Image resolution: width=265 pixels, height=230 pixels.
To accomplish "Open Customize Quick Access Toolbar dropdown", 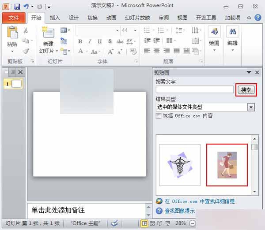I will pyautogui.click(x=49, y=7).
